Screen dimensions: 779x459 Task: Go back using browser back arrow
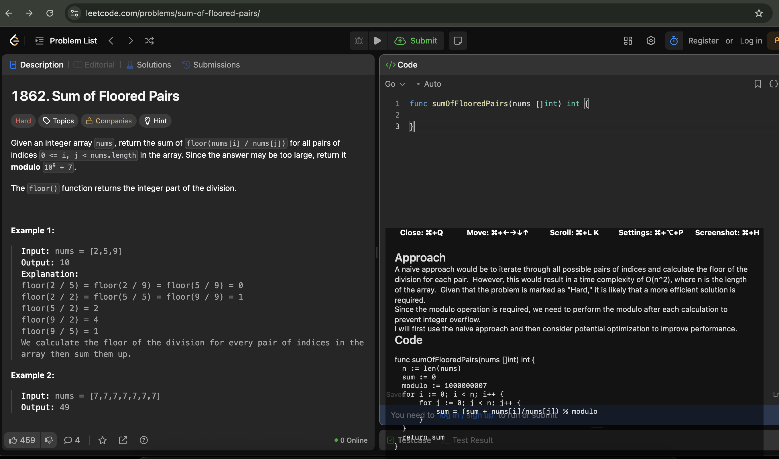(9, 13)
